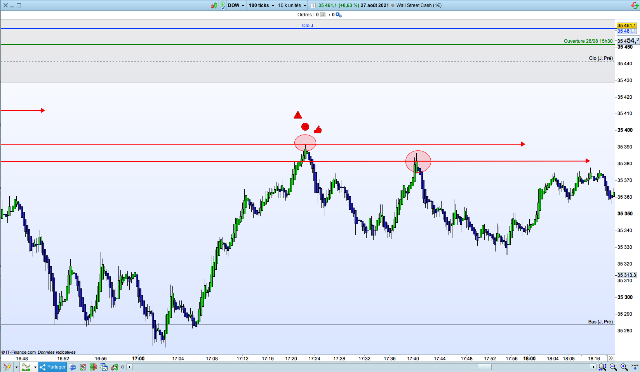Open the 100 ticks timeframe dropdown
640x372 pixels.
pos(261,5)
